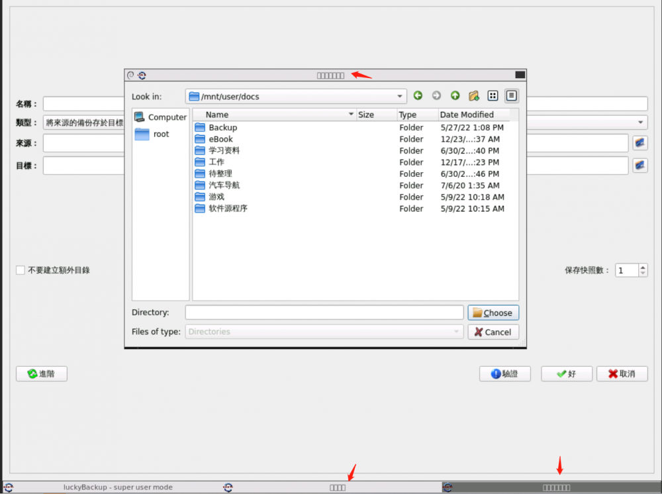The image size is (662, 494).
Task: Click the 取消 cancel button
Action: coord(622,373)
